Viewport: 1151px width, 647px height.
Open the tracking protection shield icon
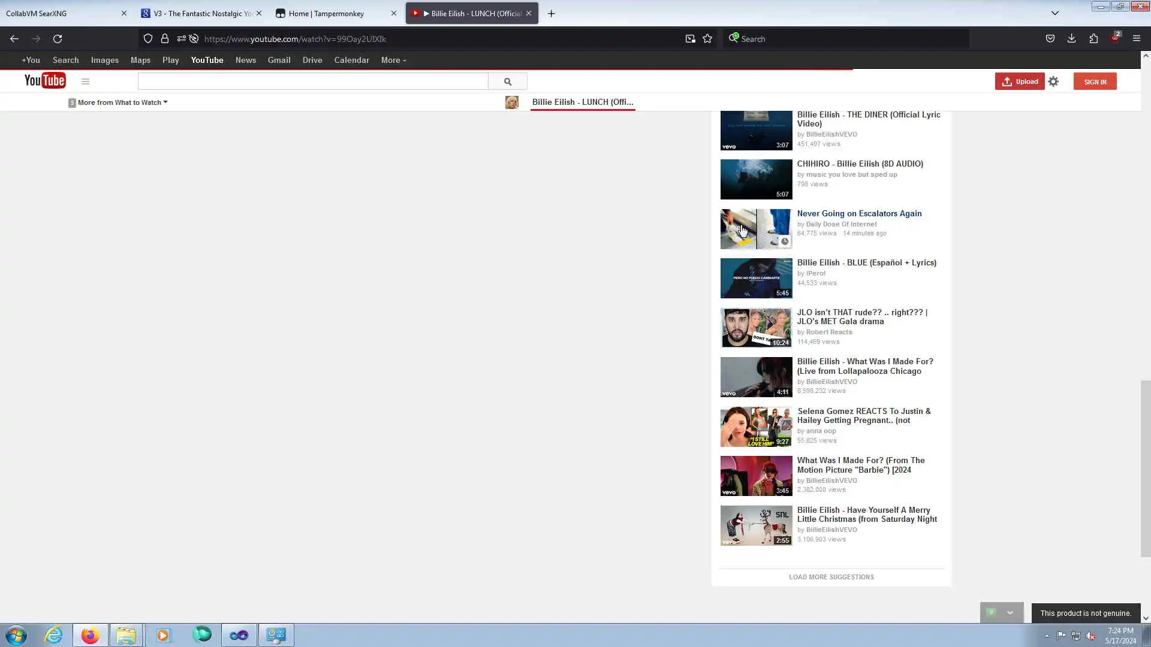tap(148, 39)
